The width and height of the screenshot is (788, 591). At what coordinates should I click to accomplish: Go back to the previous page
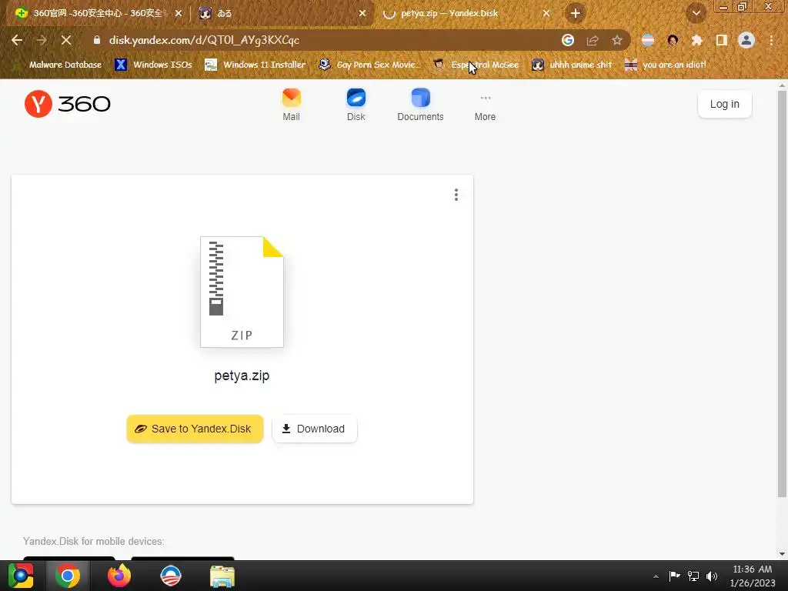(17, 40)
